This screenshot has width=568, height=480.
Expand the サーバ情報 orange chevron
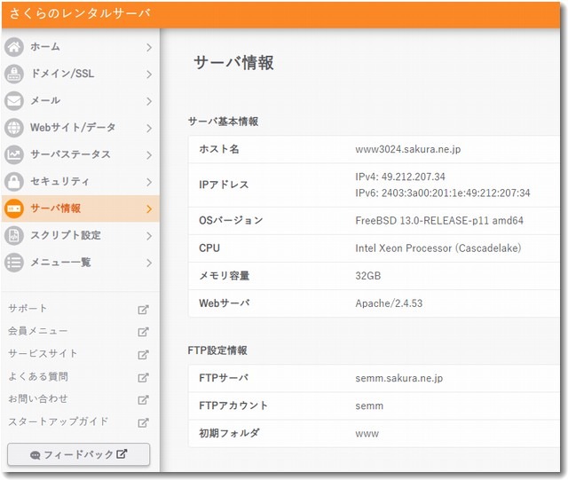(149, 209)
